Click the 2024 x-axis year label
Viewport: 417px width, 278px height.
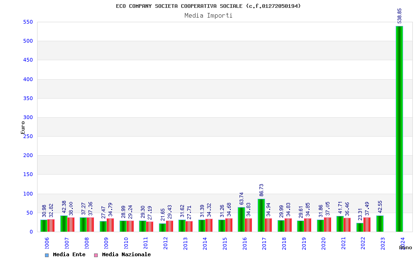coord(403,243)
